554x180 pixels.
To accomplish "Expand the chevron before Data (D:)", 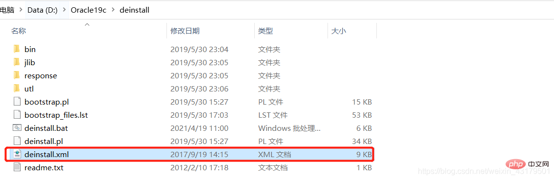I will (x=21, y=10).
